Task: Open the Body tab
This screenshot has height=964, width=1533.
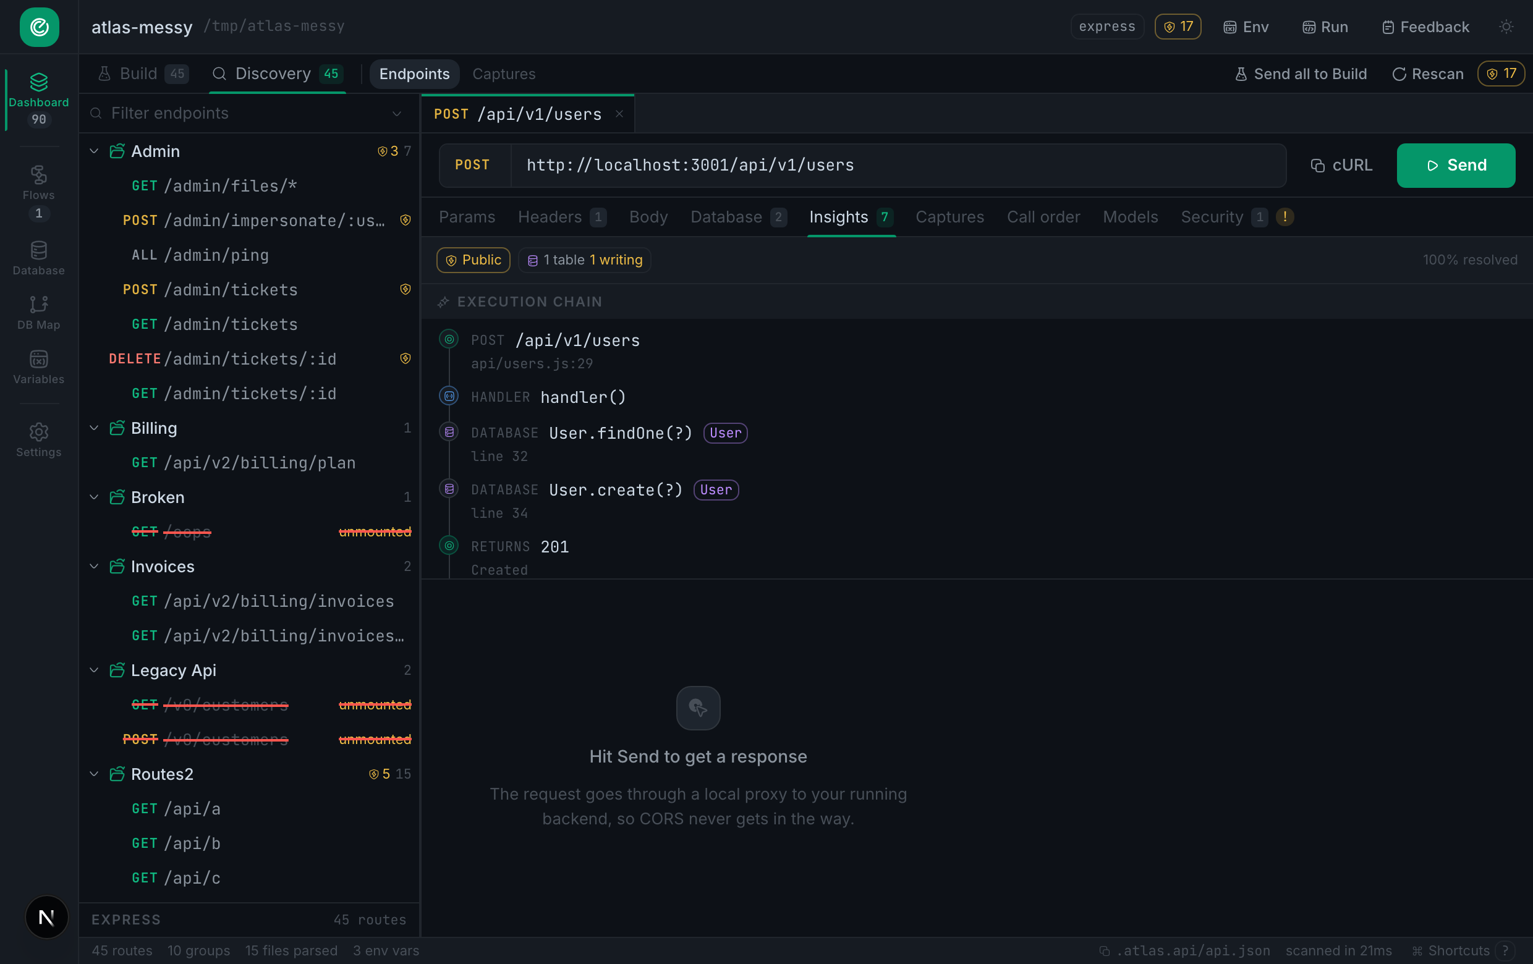Action: [648, 217]
